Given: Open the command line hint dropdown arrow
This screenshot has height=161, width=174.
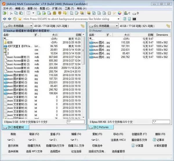Looking at the screenshot, I should point(118,19).
